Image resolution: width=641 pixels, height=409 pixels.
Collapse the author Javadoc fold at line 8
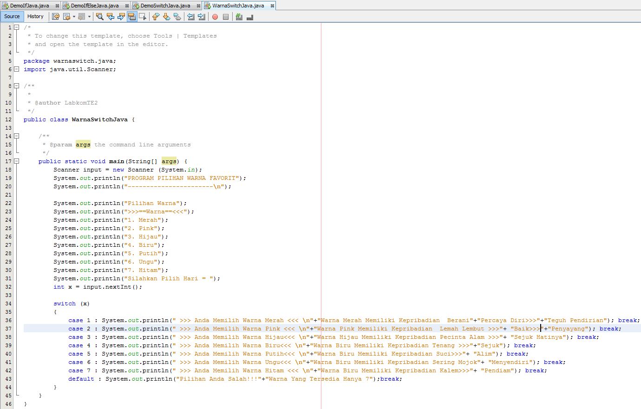[x=17, y=86]
